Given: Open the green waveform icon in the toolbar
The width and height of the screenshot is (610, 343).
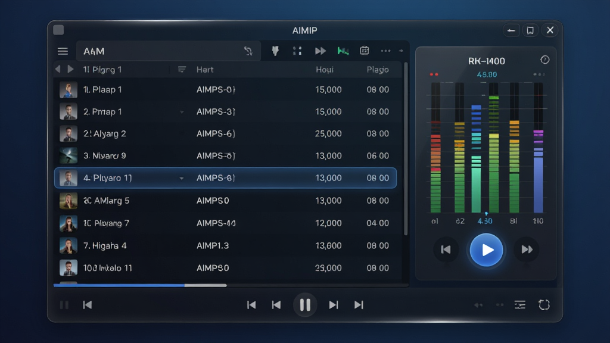Looking at the screenshot, I should 343,51.
